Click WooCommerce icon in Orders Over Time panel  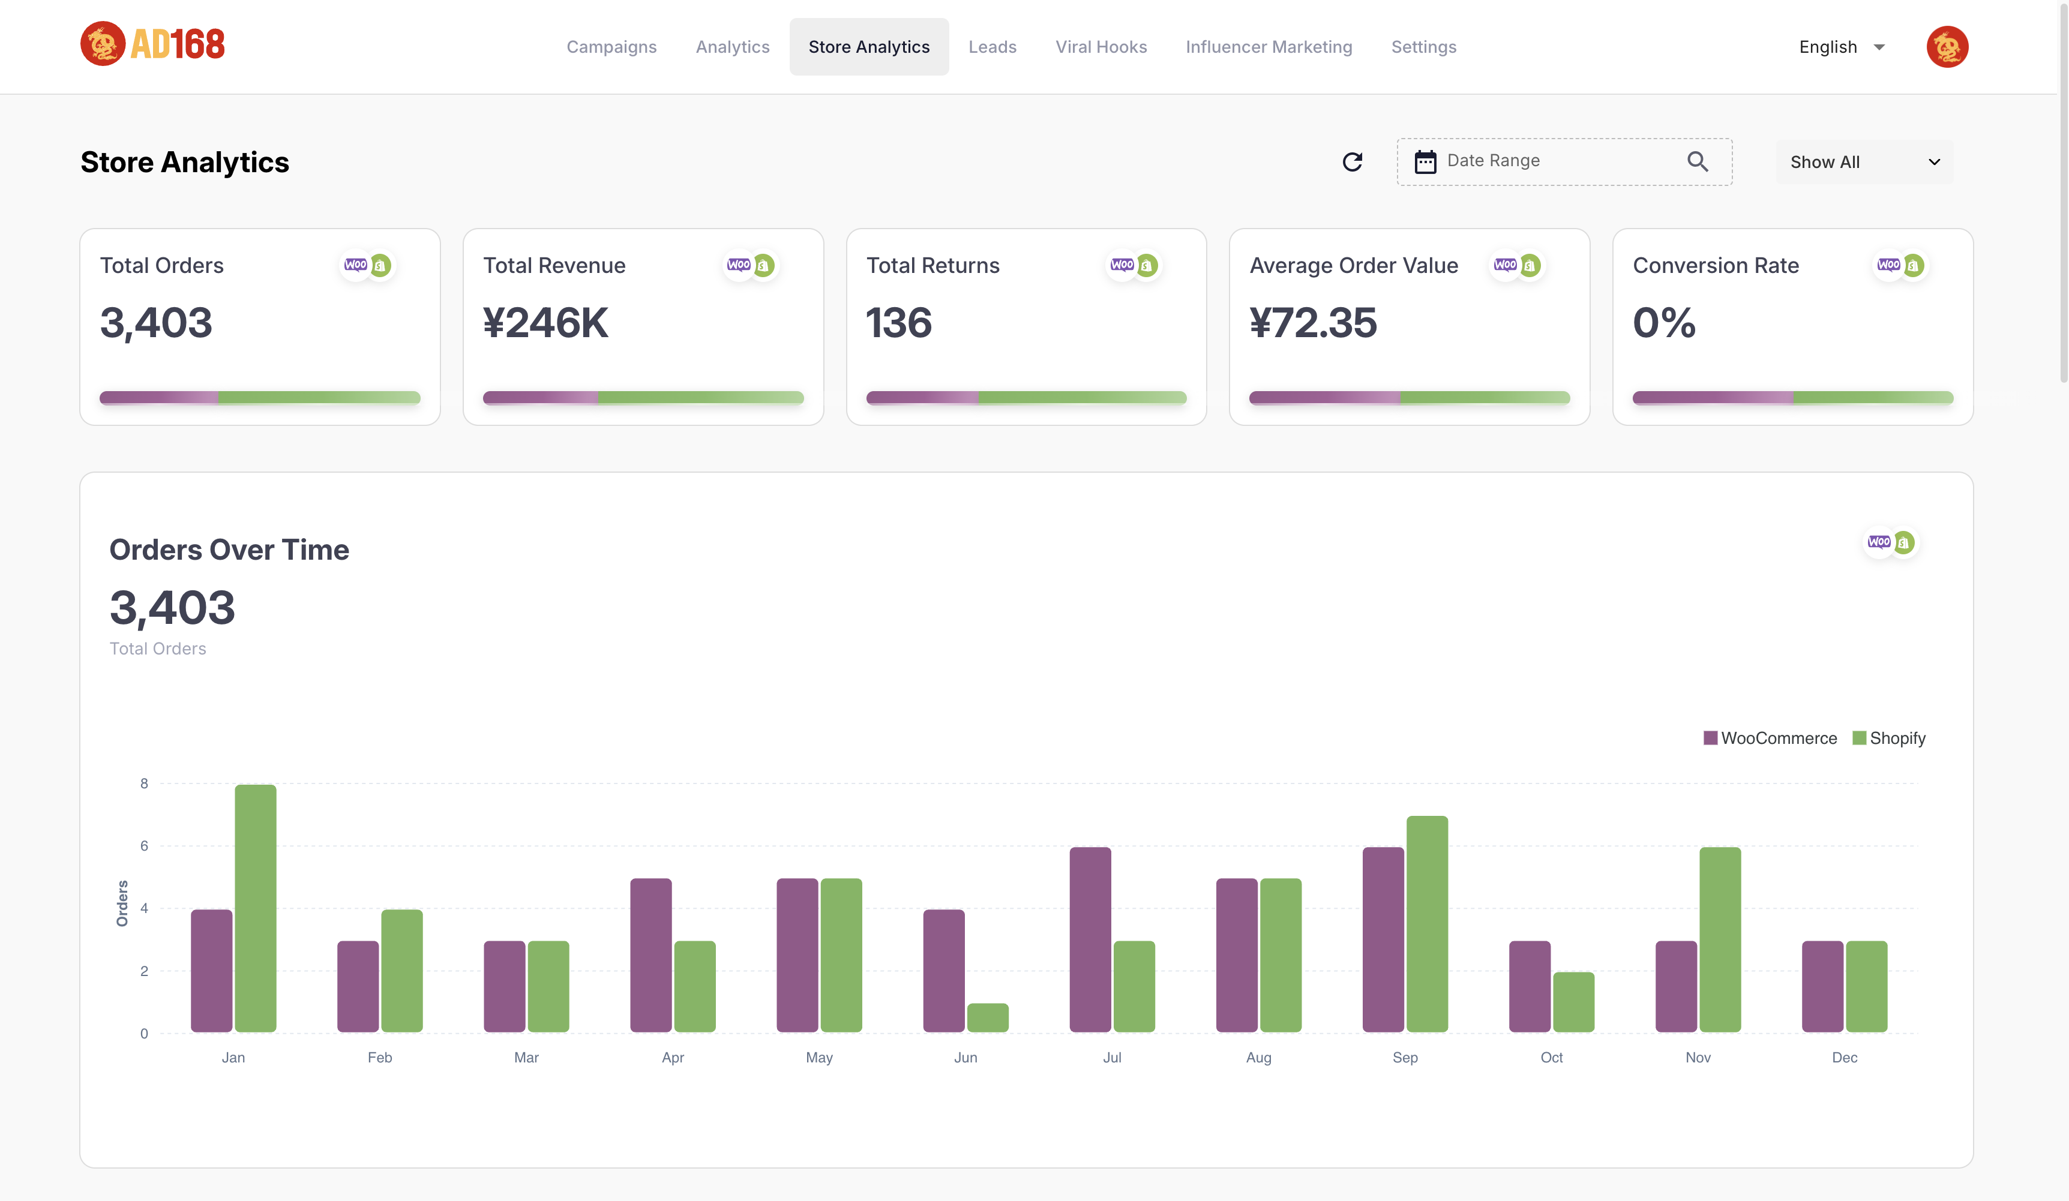(x=1879, y=542)
